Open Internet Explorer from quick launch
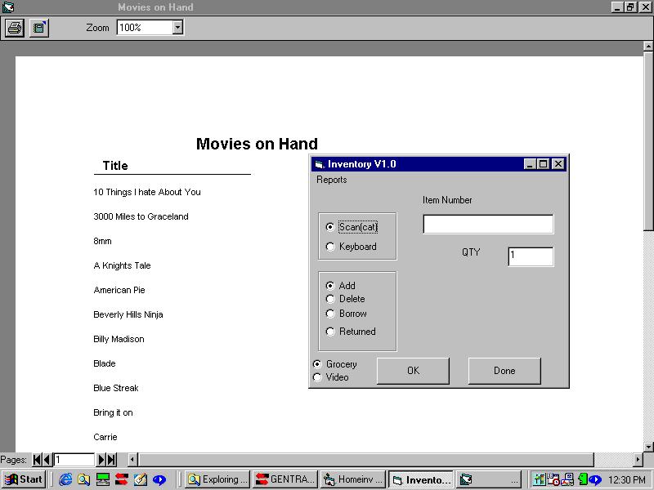 click(x=65, y=479)
